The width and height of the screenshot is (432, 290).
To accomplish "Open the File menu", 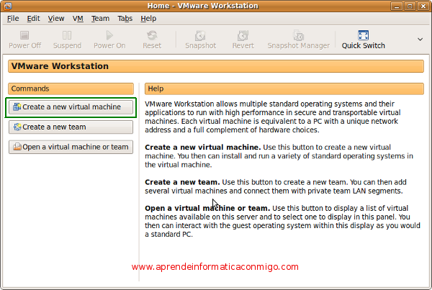I will (x=13, y=19).
